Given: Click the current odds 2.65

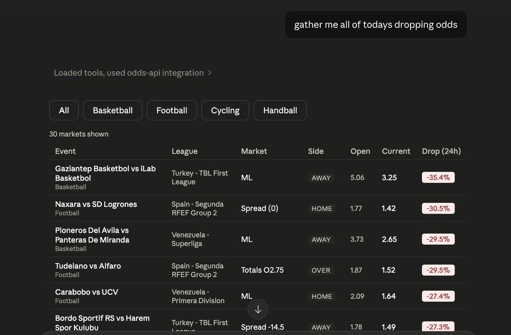Looking at the screenshot, I should [x=389, y=239].
